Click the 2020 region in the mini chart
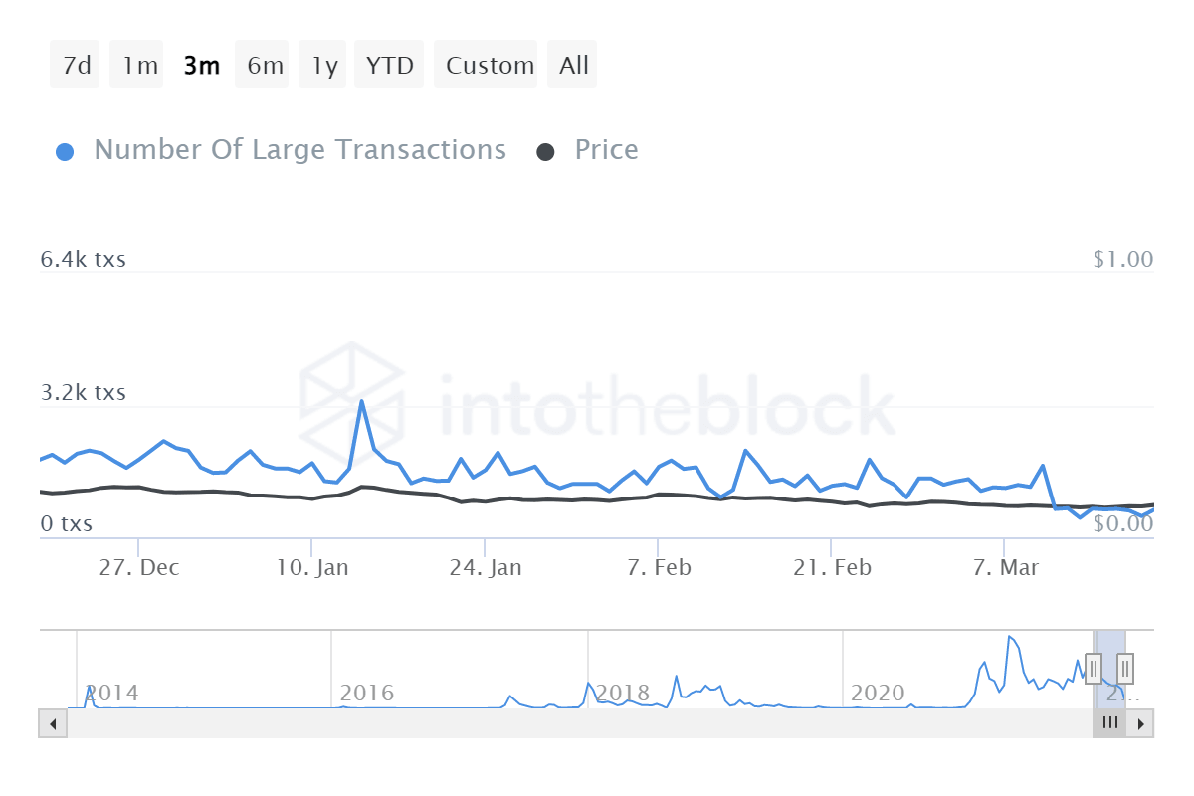The height and width of the screenshot is (796, 1194). (x=879, y=693)
